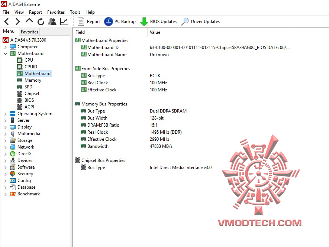Screen dimensions: 329x247
Task: Open Driver Updates from toolbar
Action: click(200, 22)
